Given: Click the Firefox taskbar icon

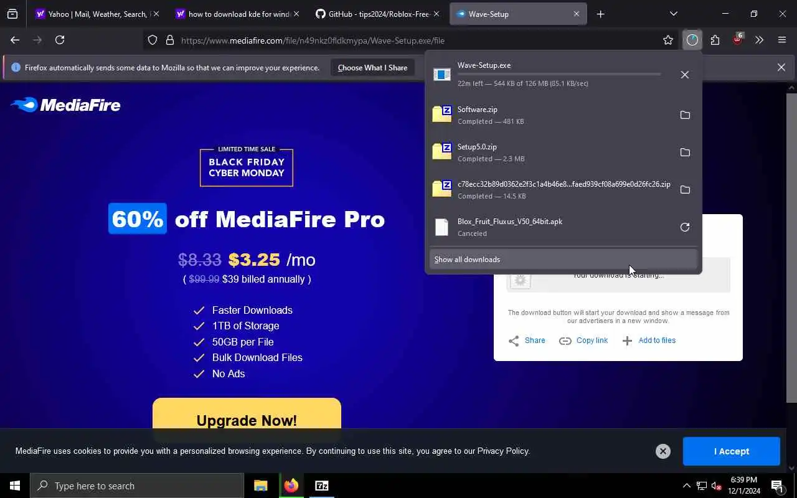Looking at the screenshot, I should click(291, 486).
